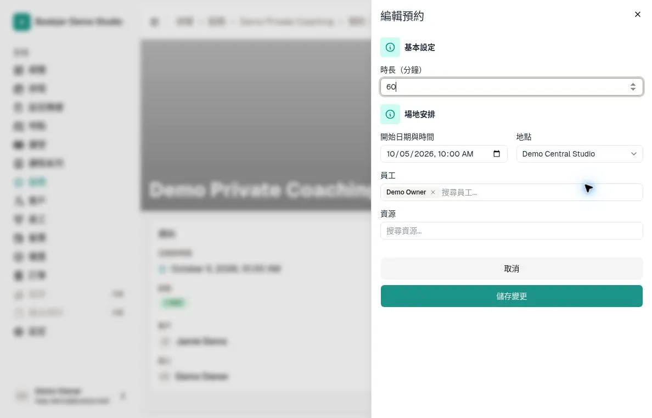Click the 取消 button
652x418 pixels.
512,269
